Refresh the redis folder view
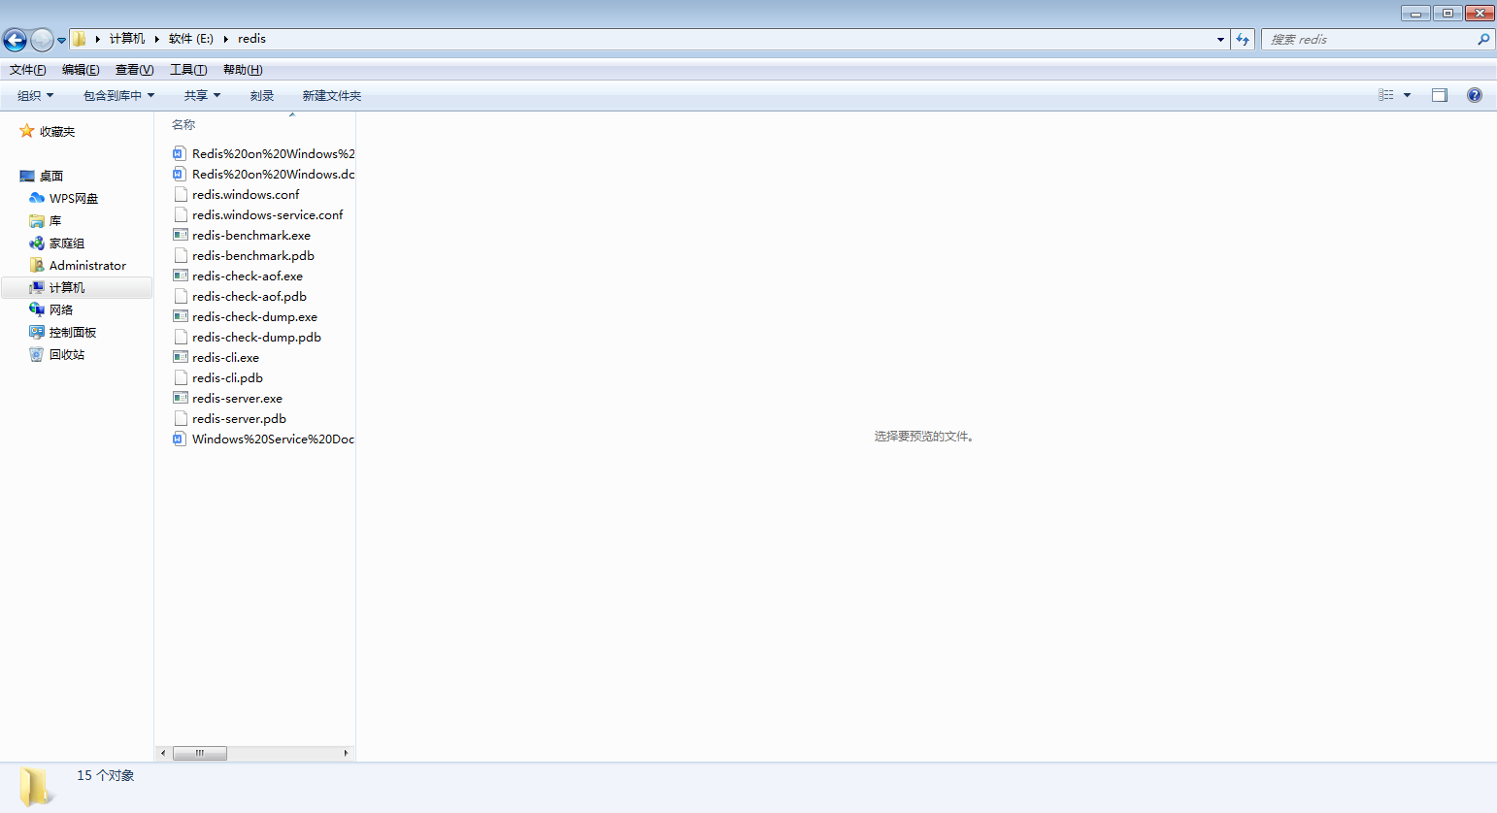The image size is (1497, 813). point(1243,40)
